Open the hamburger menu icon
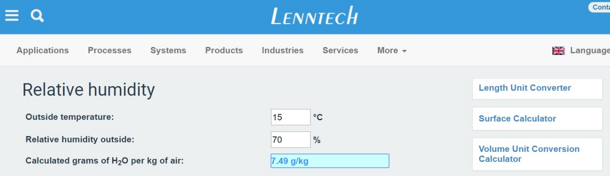Screen dimensions: 610x176 [12, 16]
